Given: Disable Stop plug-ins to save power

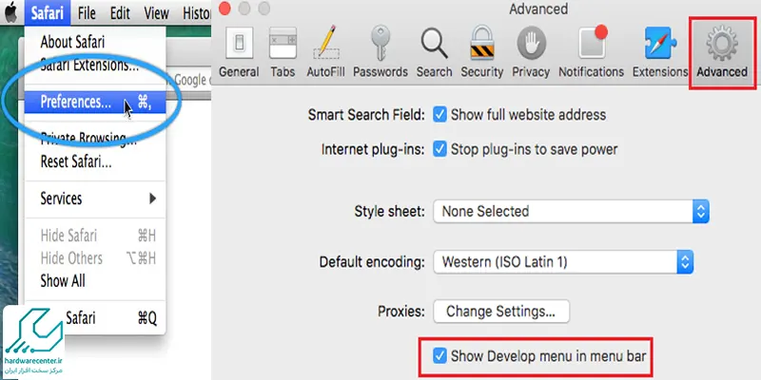Looking at the screenshot, I should tap(440, 149).
